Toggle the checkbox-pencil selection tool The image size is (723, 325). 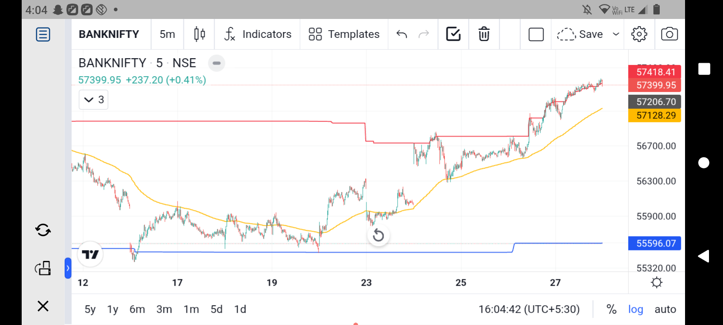coord(453,34)
